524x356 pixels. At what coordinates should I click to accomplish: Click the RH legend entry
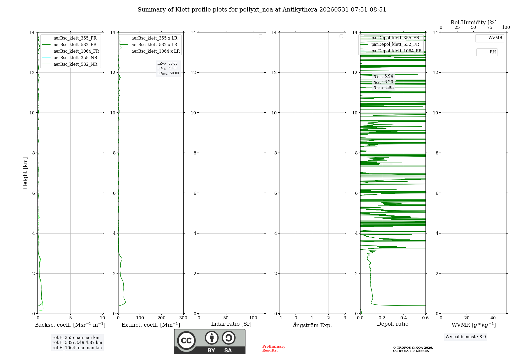pyautogui.click(x=487, y=52)
